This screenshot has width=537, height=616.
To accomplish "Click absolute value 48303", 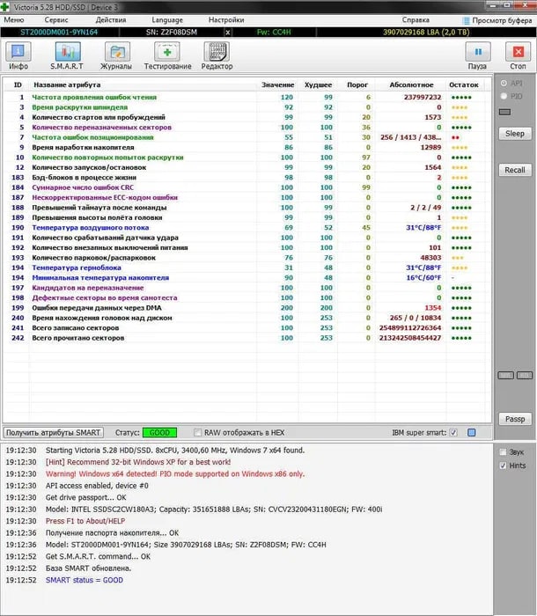I will (430, 258).
